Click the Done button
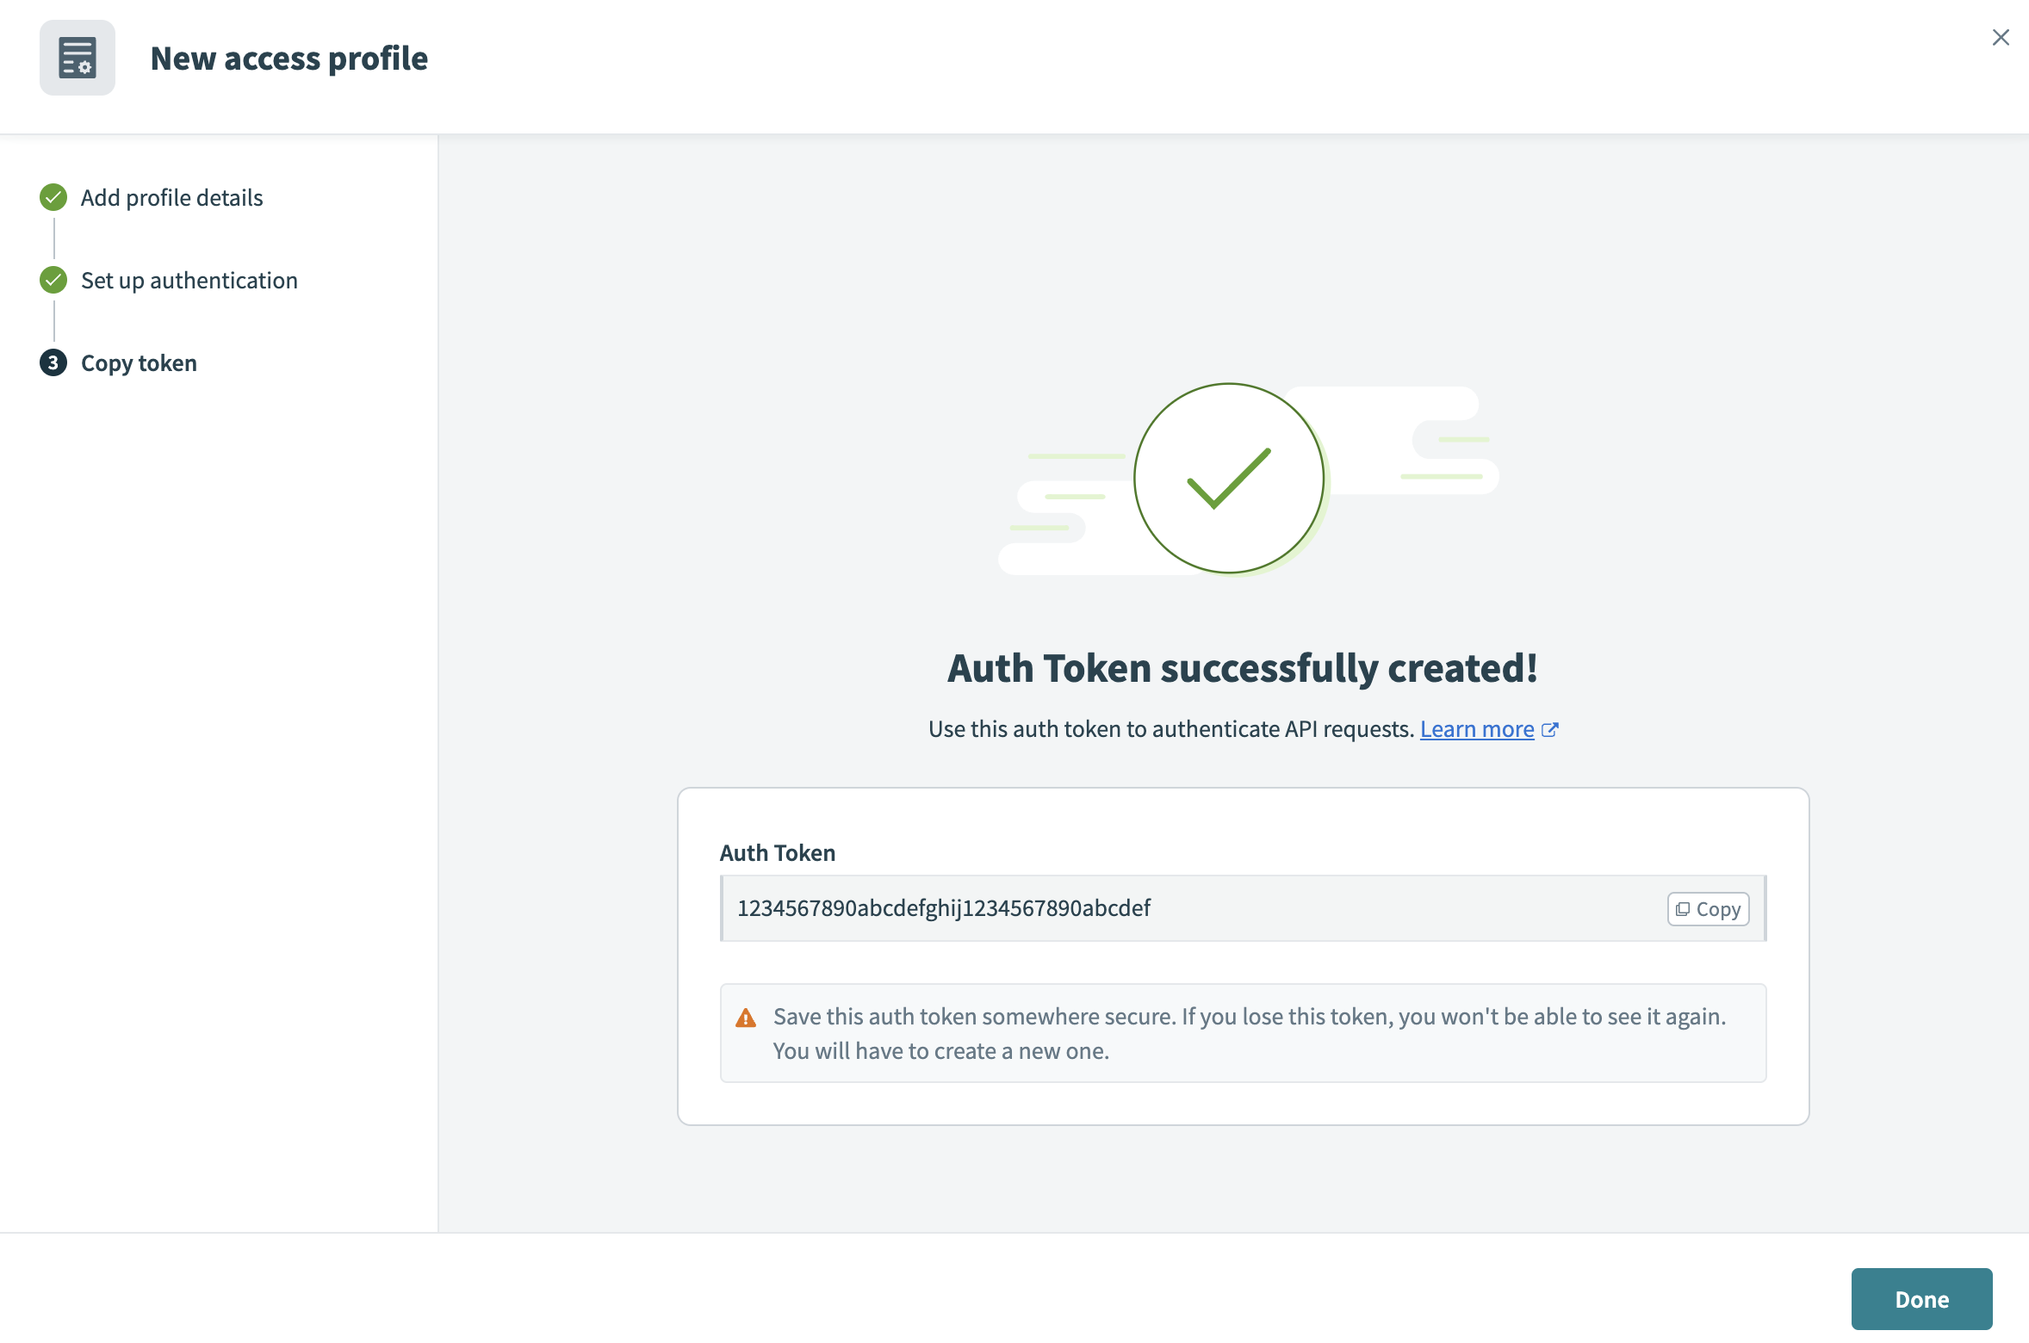The image size is (2029, 1343). (1922, 1299)
